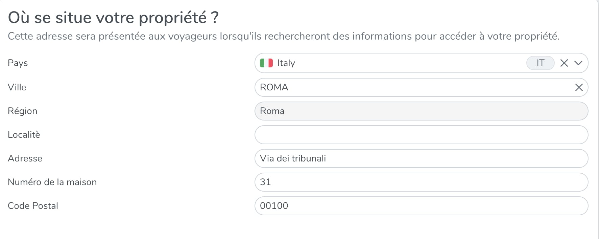Click the Numéro de la maison label
The height and width of the screenshot is (239, 599).
pos(52,182)
